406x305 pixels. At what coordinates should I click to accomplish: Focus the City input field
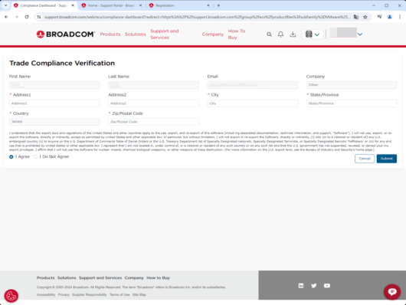(x=253, y=103)
